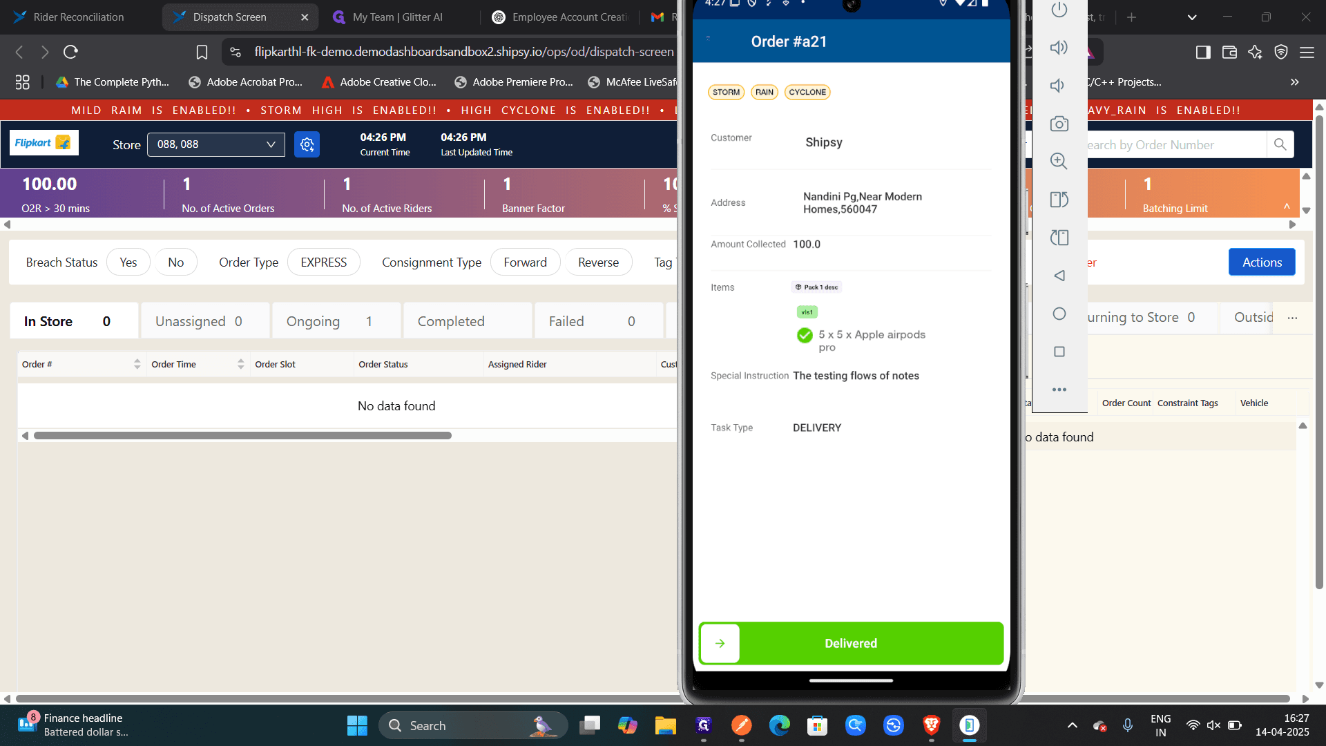The height and width of the screenshot is (746, 1326).
Task: Click the blue Actions button
Action: [x=1262, y=262]
